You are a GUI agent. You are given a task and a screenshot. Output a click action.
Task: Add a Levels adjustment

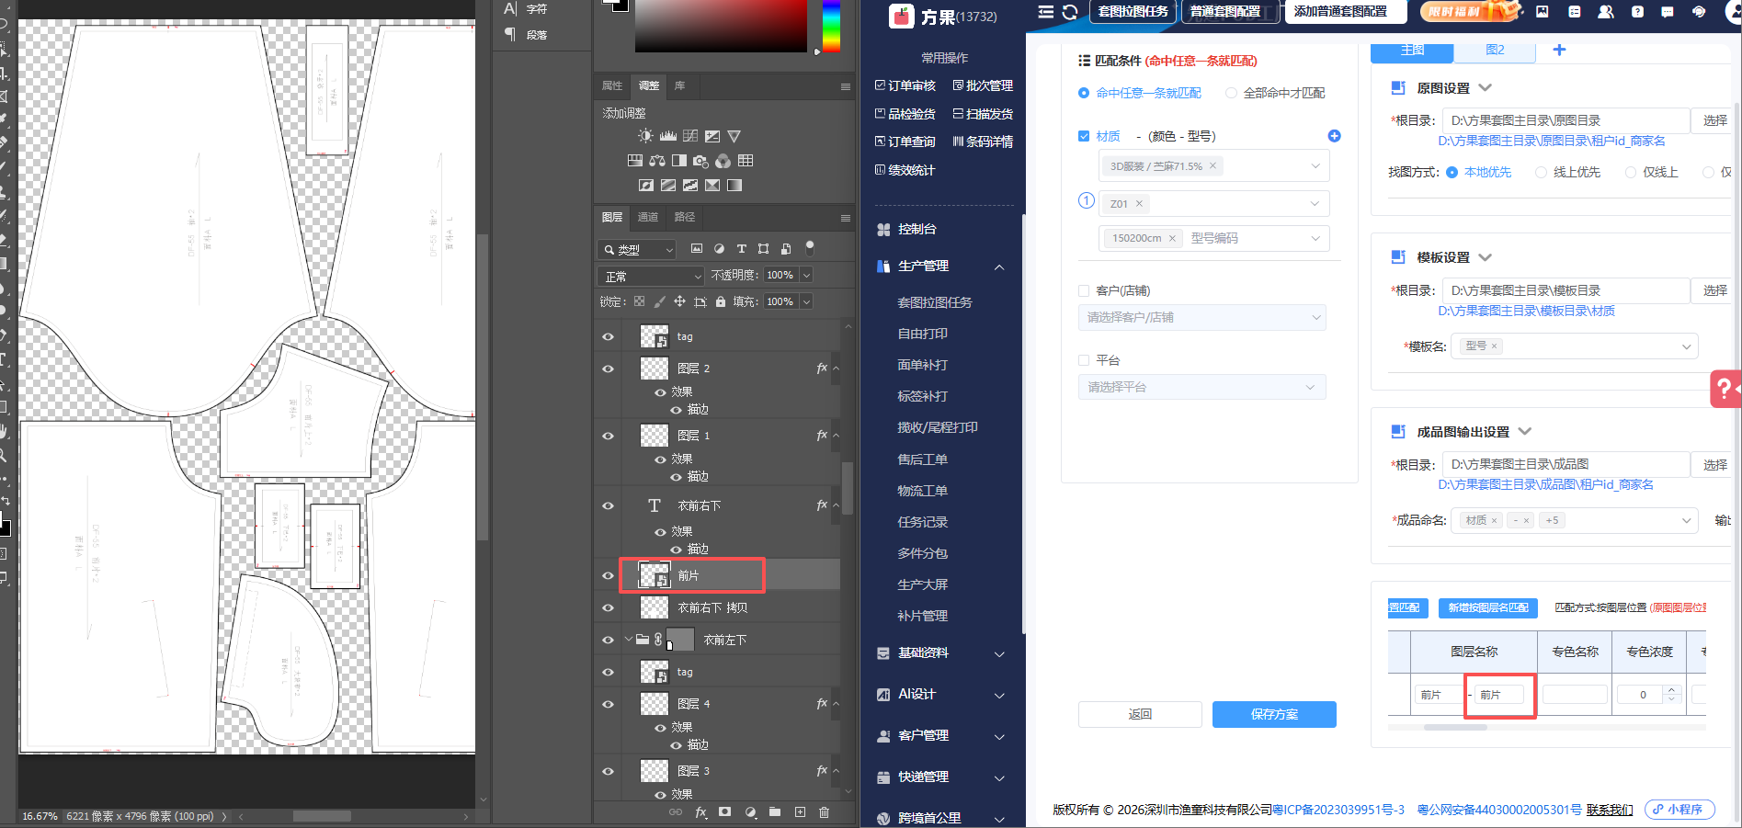(x=668, y=136)
